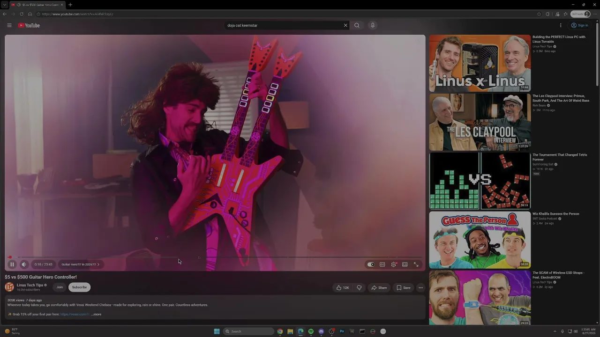600x337 pixels.
Task: Seek along the video progress bar
Action: click(215, 257)
